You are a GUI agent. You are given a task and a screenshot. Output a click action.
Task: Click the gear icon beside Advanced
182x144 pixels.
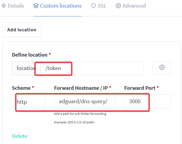point(118,6)
